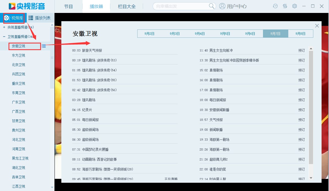Switch to the 播放列表 playlist panel

(40, 18)
